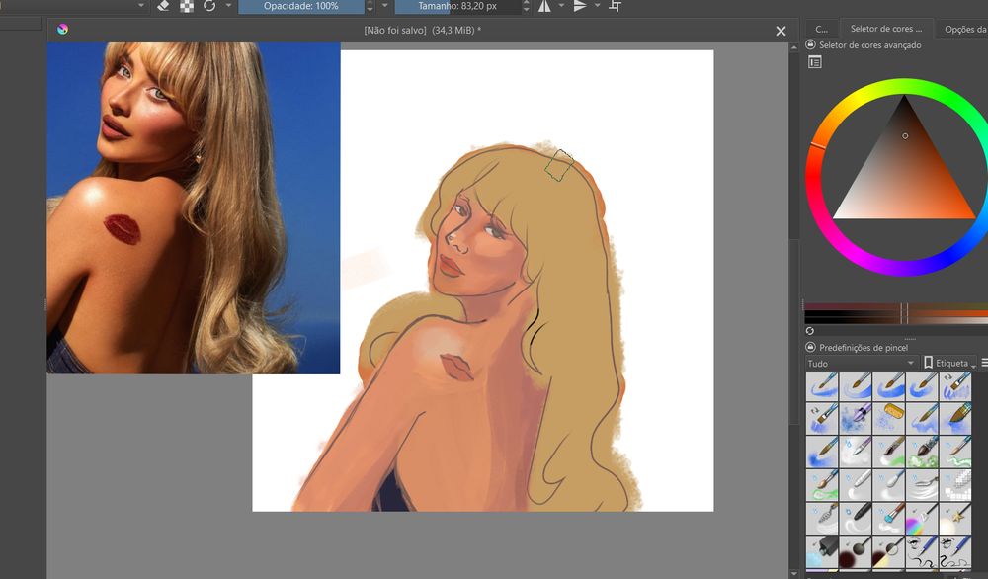
Task: Open the color selector settings icon
Action: (x=815, y=62)
